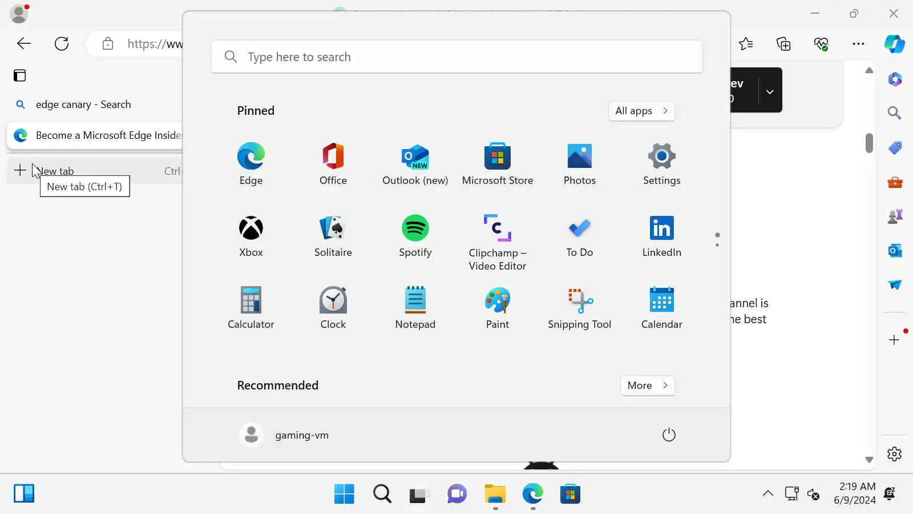Screen dimensions: 913x514
Task: Launch Office from the Start menu
Action: pos(333,164)
